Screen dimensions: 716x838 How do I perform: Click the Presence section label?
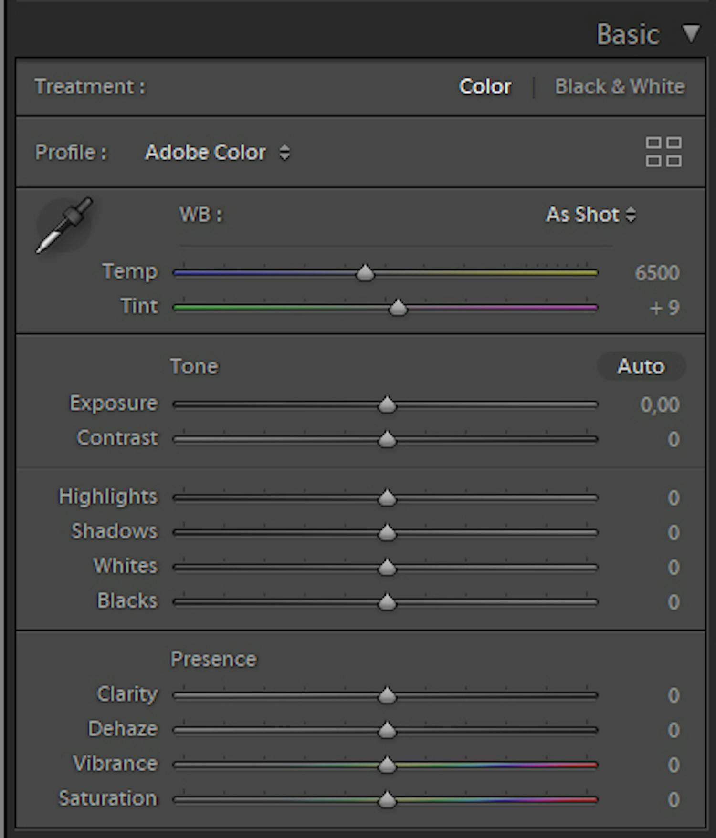[214, 659]
